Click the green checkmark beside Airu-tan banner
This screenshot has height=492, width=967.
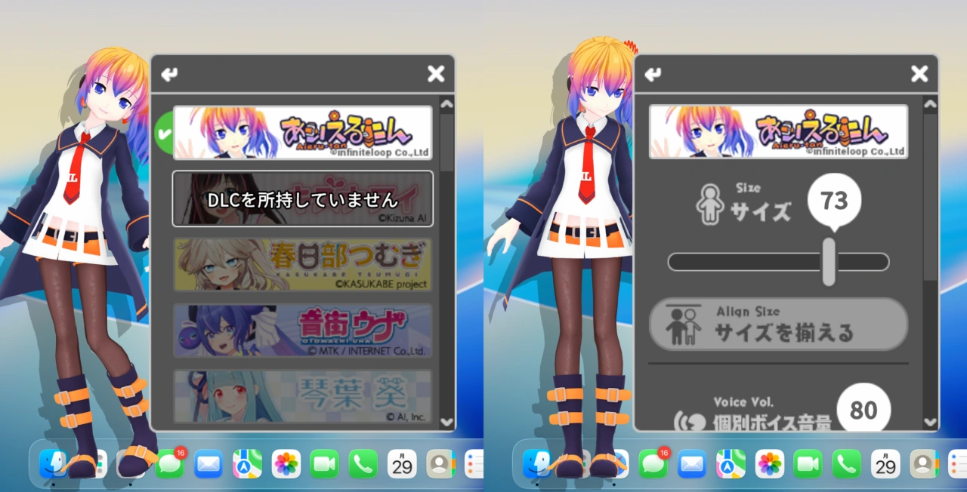[x=163, y=132]
